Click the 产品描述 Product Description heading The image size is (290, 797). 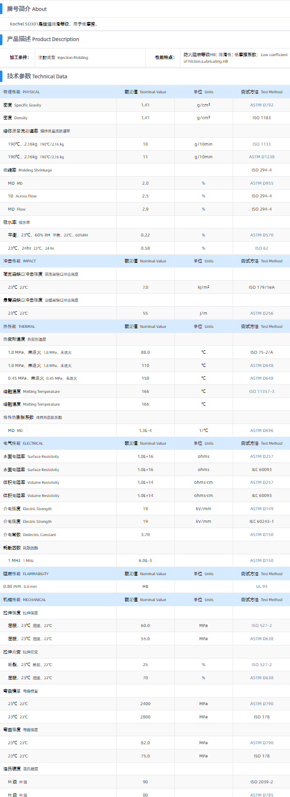(43, 39)
